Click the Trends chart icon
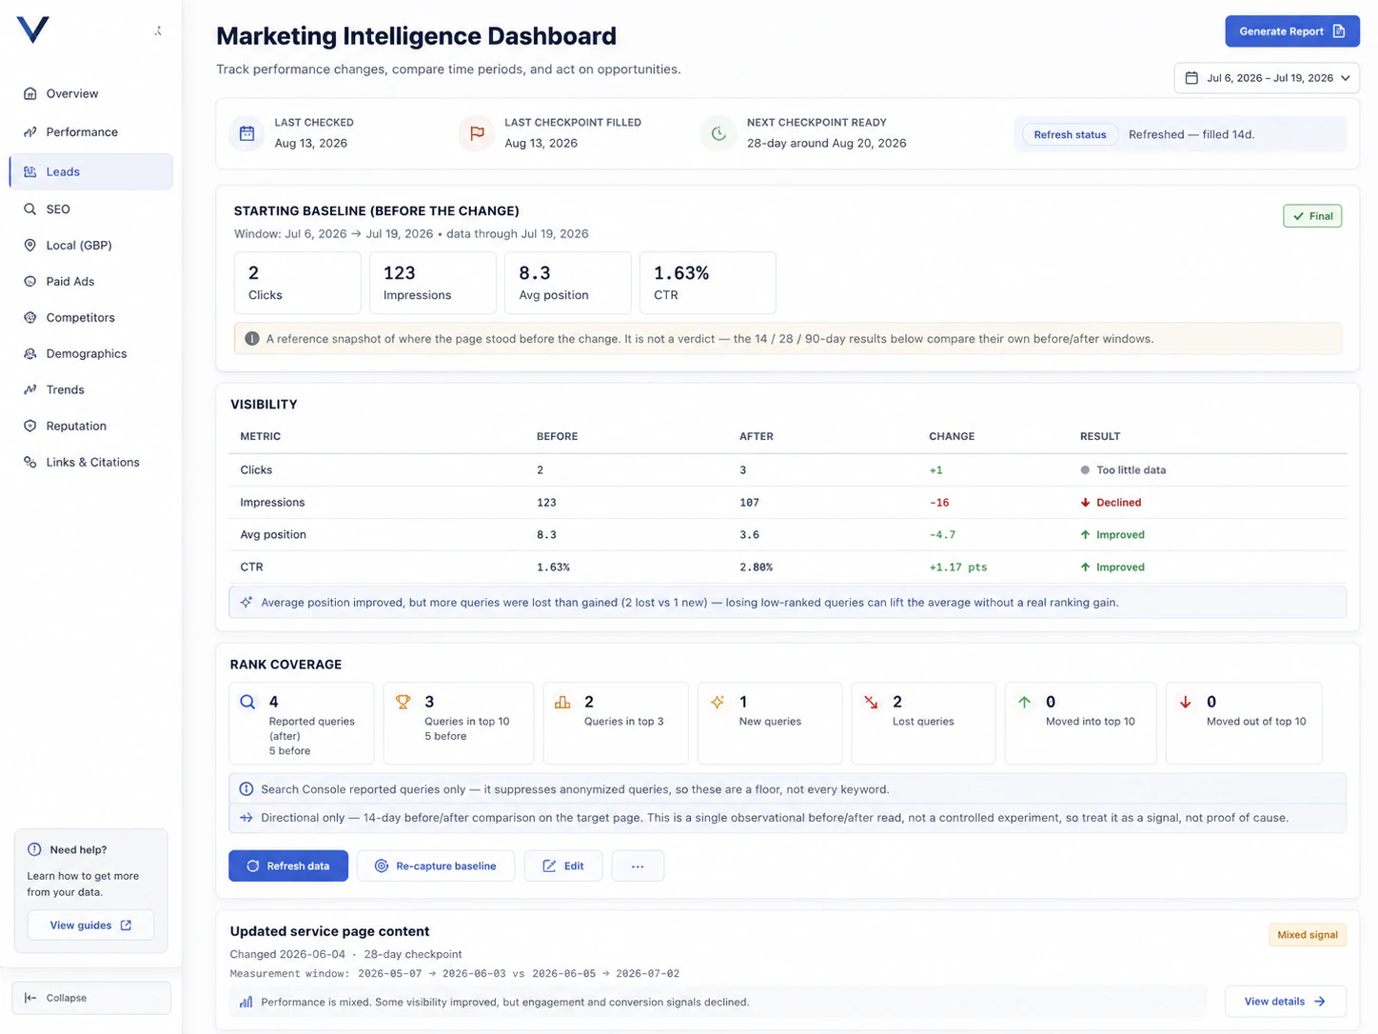The height and width of the screenshot is (1034, 1378). [x=30, y=389]
